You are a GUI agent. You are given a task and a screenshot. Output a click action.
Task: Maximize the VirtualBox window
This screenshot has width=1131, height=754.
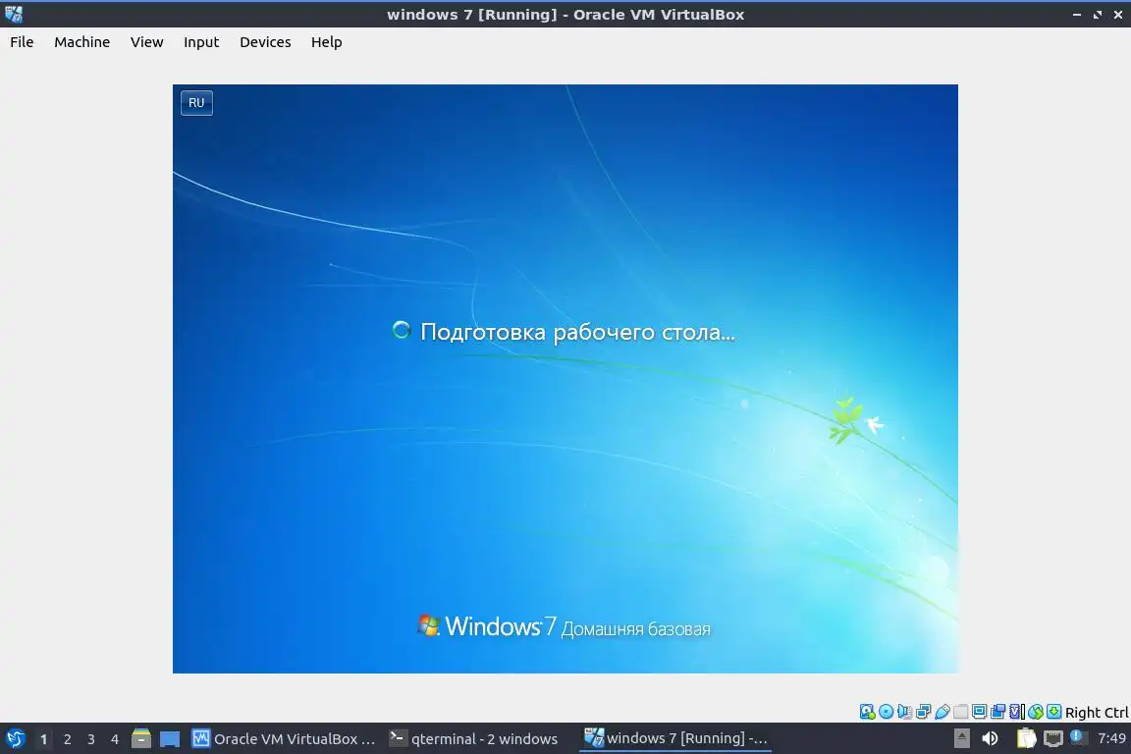pyautogui.click(x=1097, y=15)
